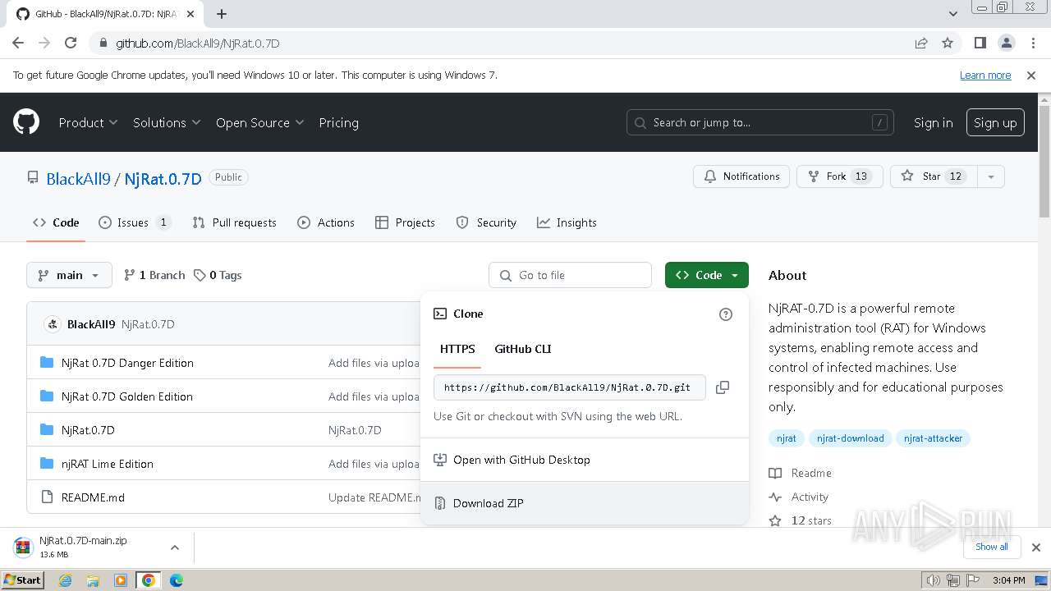This screenshot has height=591, width=1051.
Task: Click the njrat-download topic tag
Action: (x=851, y=438)
